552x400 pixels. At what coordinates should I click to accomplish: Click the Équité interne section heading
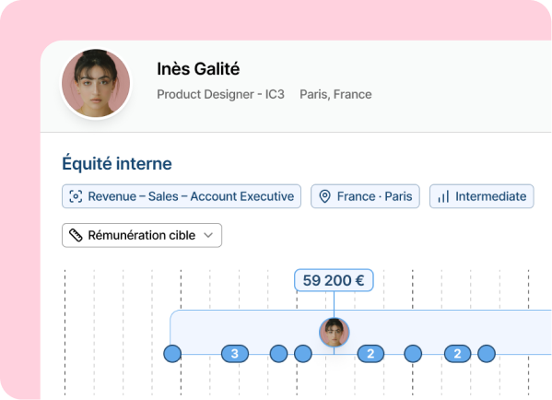tap(117, 163)
